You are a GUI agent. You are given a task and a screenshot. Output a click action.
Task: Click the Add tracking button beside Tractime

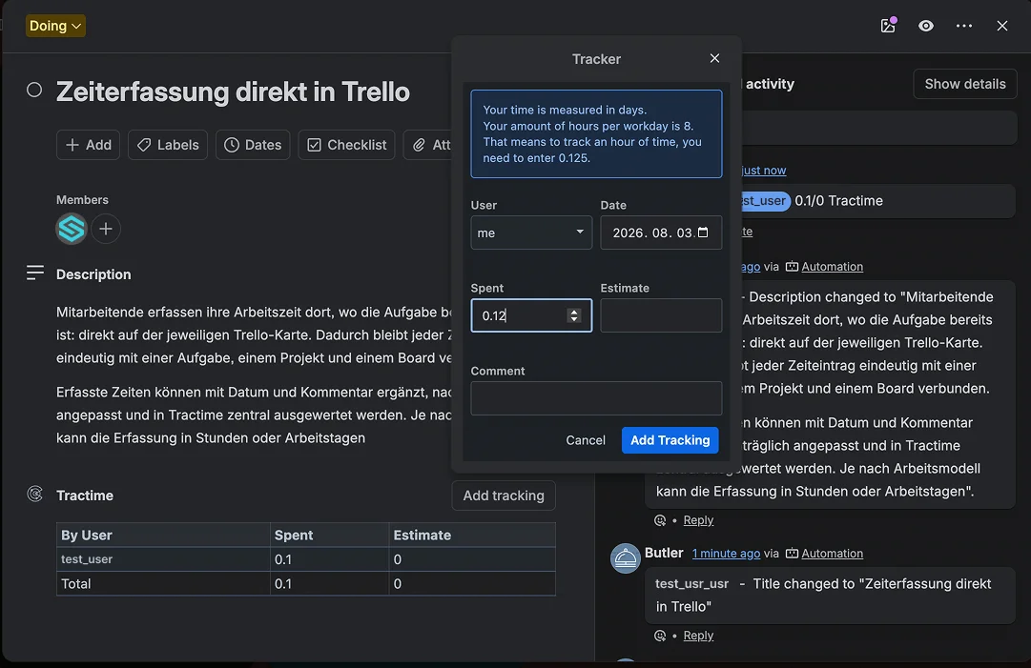[504, 496]
